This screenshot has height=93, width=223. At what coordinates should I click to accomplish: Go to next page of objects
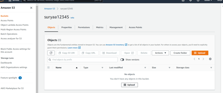point(203,59)
